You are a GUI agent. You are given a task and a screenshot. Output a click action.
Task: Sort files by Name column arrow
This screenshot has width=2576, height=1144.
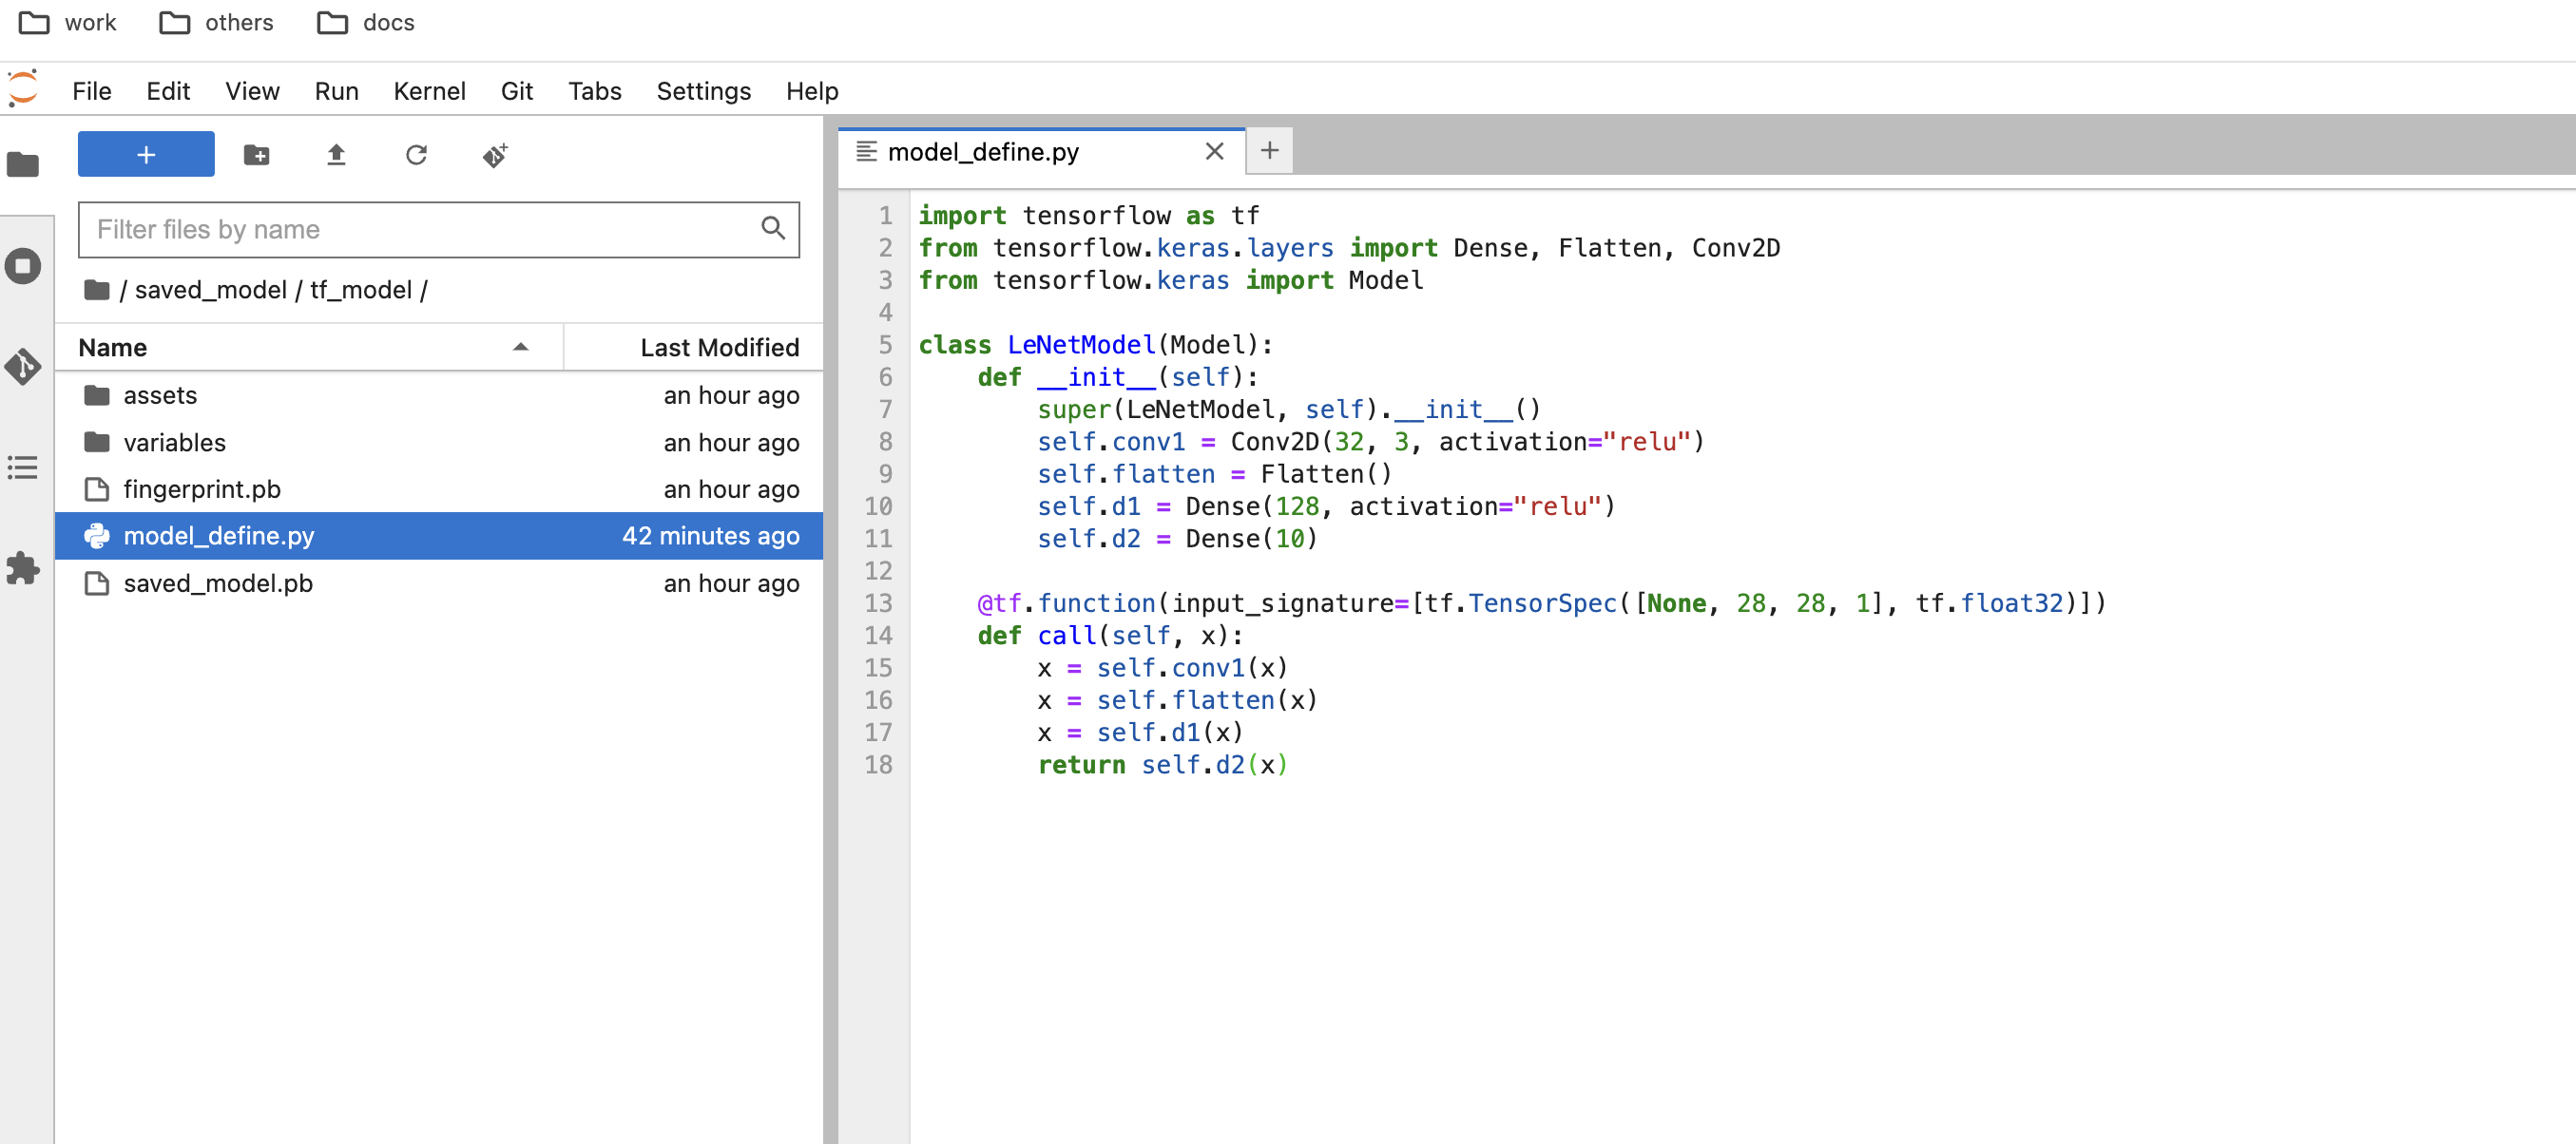click(520, 347)
